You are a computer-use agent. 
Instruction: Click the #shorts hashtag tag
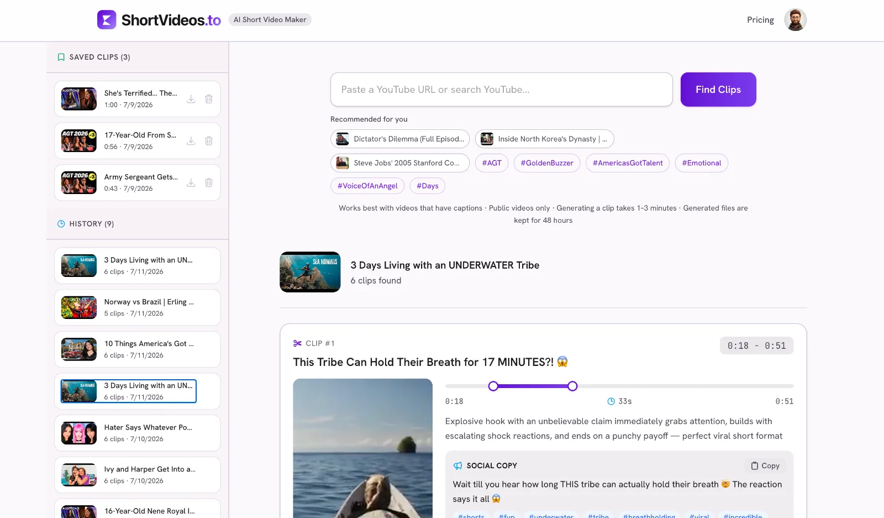(x=471, y=515)
